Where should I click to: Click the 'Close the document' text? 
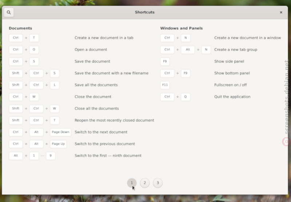(93, 97)
